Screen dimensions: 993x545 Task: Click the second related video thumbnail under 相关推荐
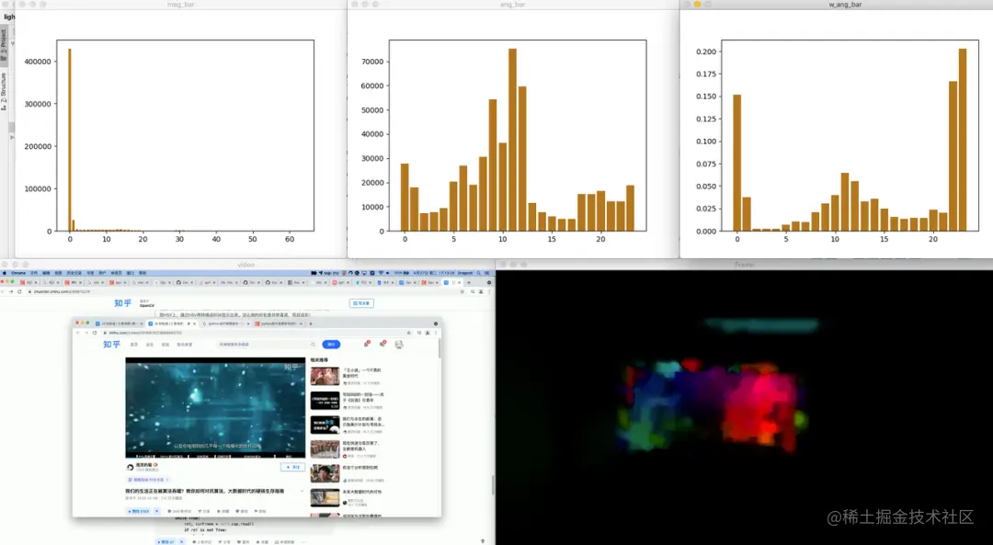pos(325,401)
